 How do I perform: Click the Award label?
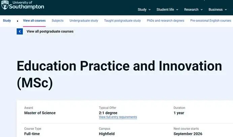coord(29,108)
